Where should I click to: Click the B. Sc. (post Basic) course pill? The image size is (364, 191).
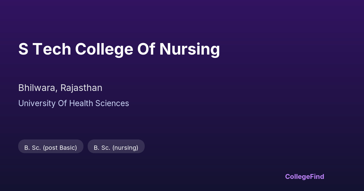coord(51,146)
